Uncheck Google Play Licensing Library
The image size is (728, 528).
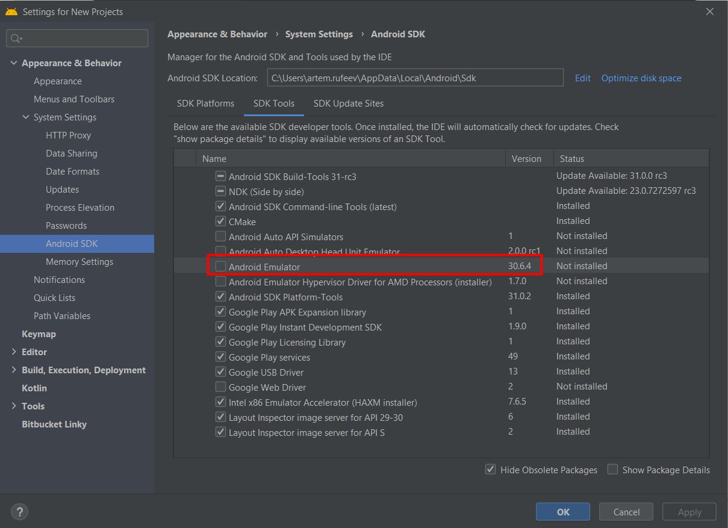click(221, 342)
